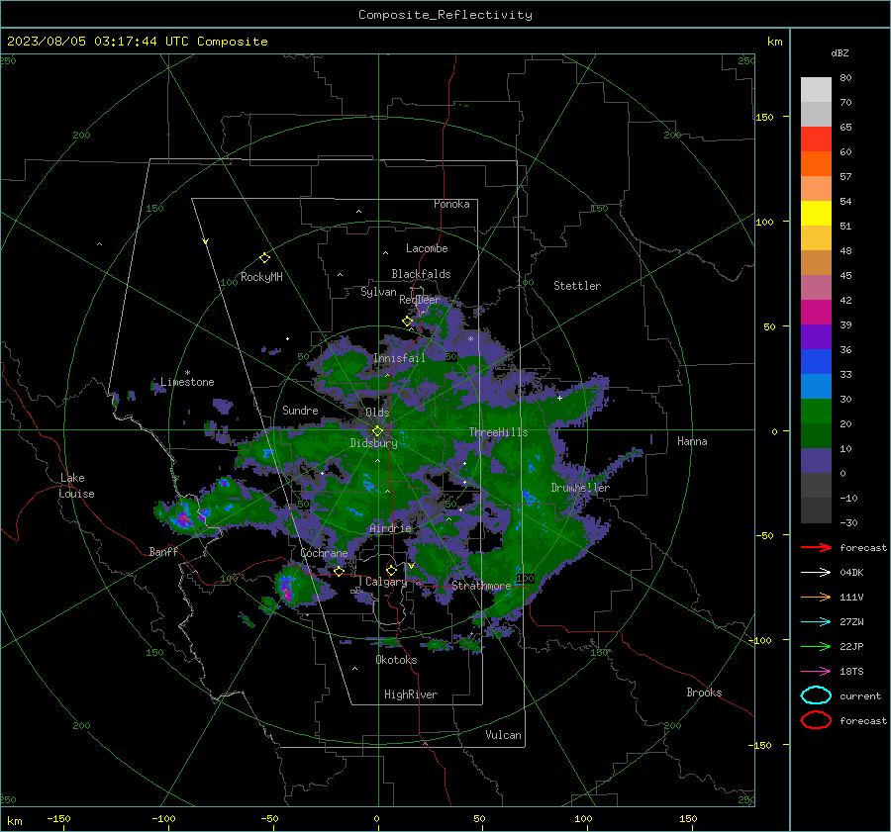The width and height of the screenshot is (891, 832).
Task: Click the light gray 80 dBZ swatch
Action: pyautogui.click(x=816, y=89)
